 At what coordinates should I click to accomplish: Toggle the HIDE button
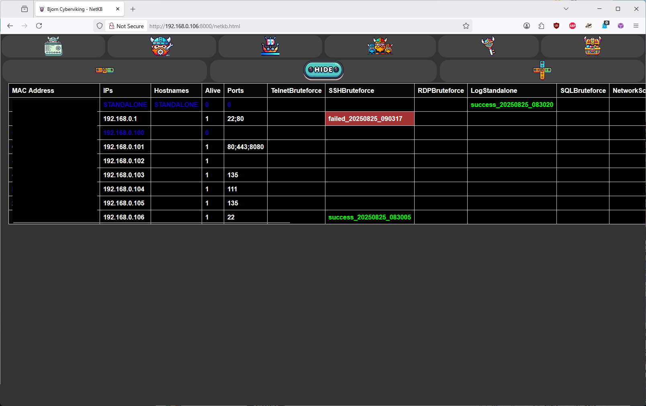point(323,70)
